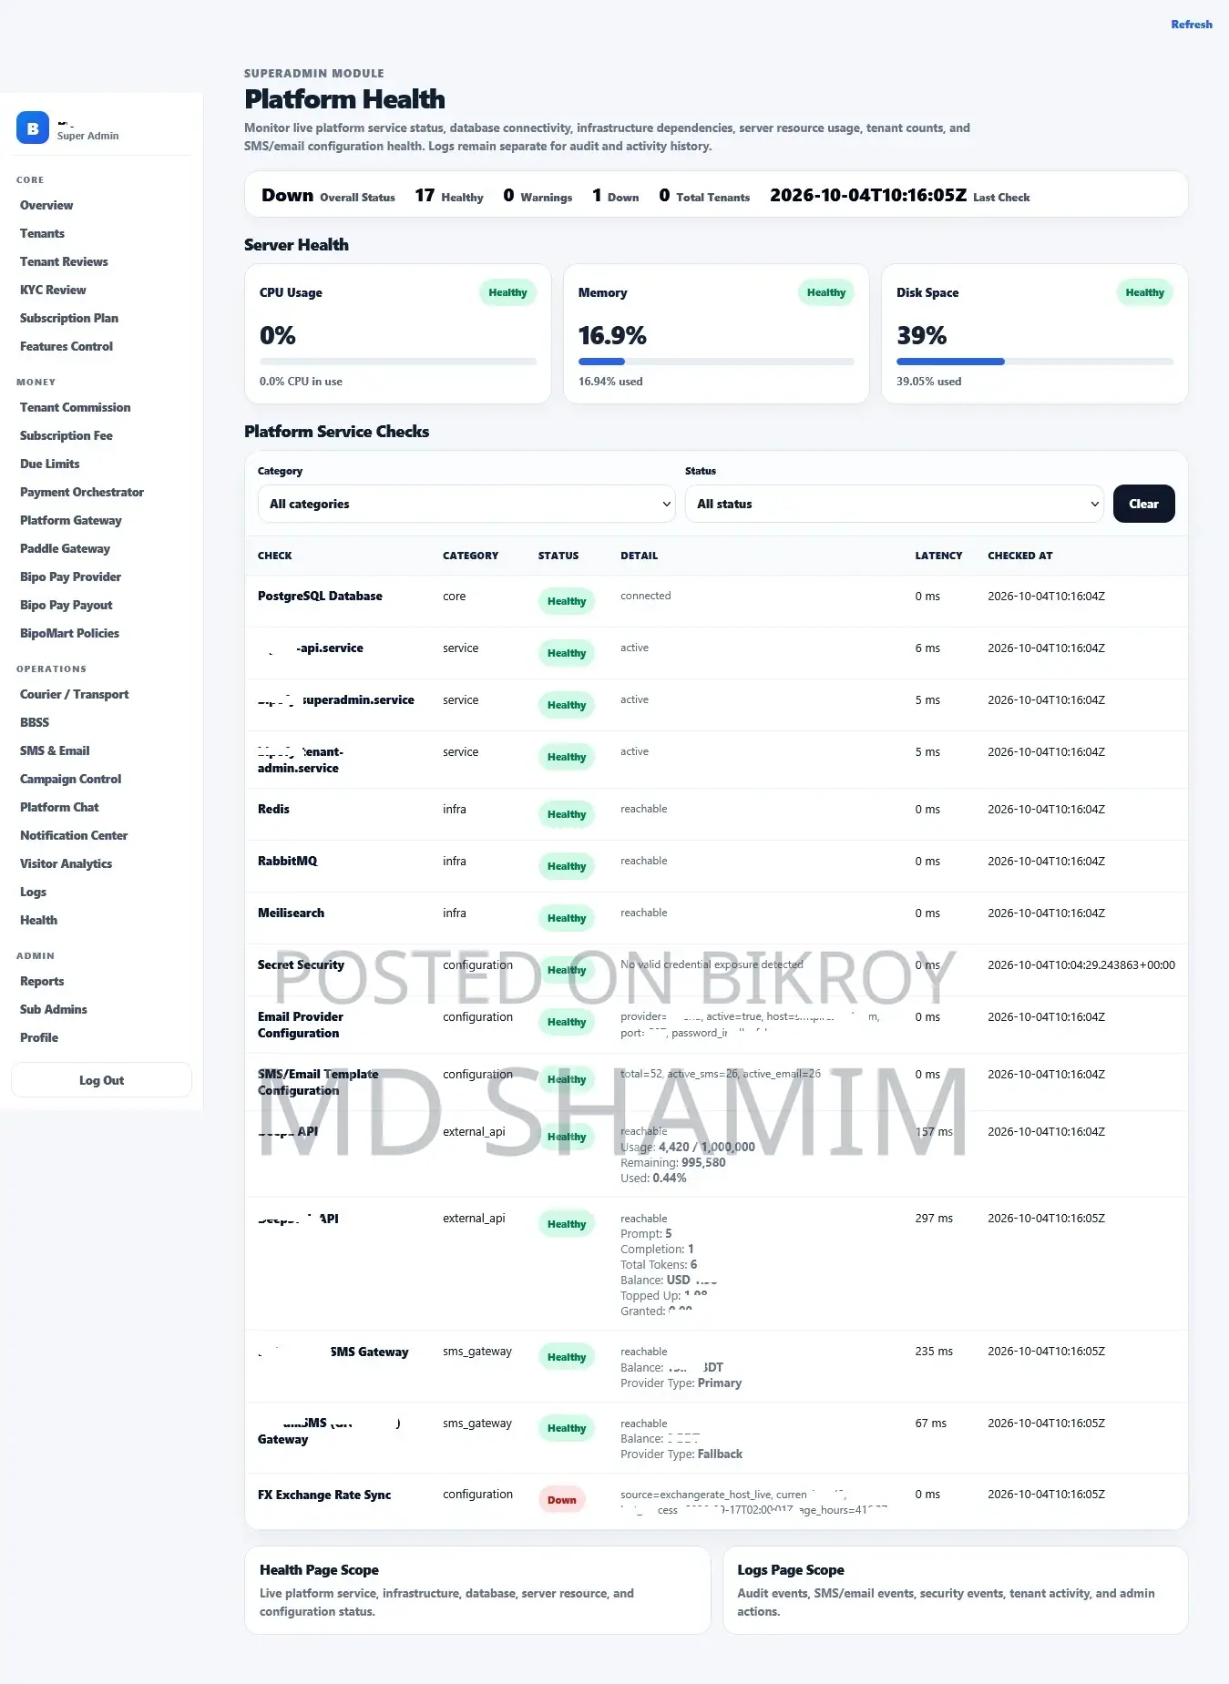Open the All status dropdown
Screen dimensions: 1229x1684
pos(894,504)
